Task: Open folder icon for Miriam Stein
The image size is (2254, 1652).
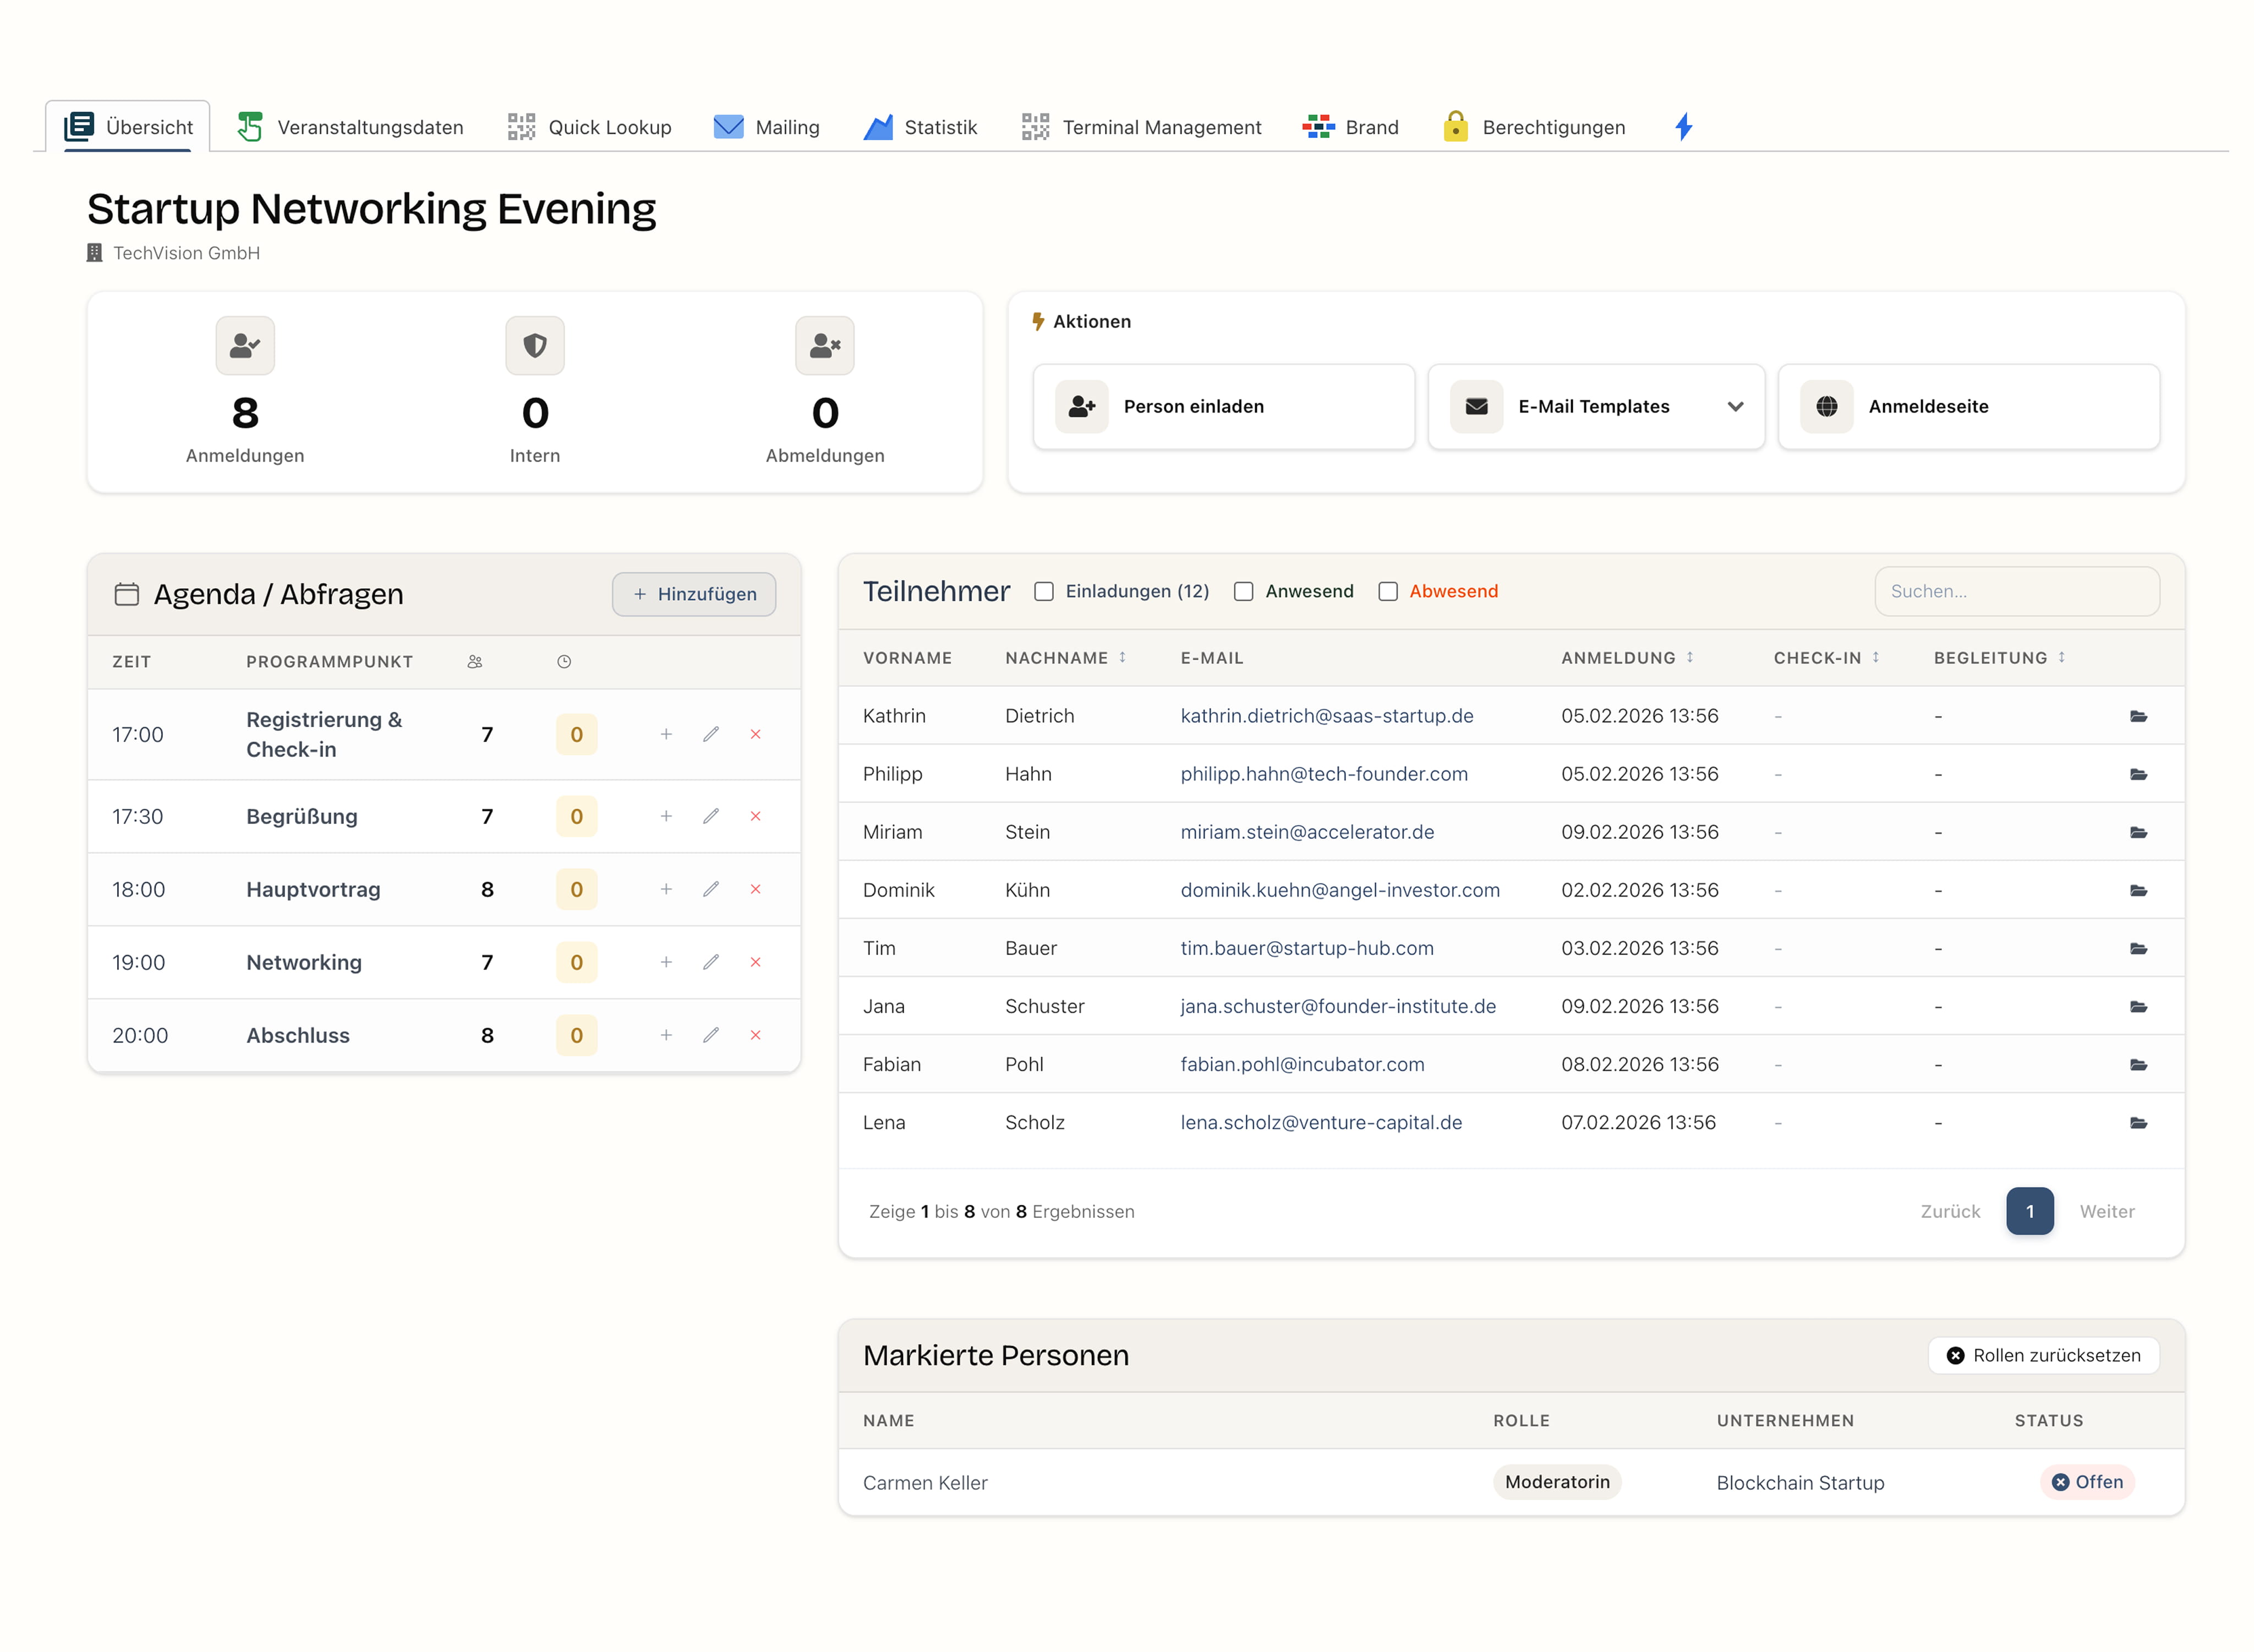Action: pos(2138,832)
